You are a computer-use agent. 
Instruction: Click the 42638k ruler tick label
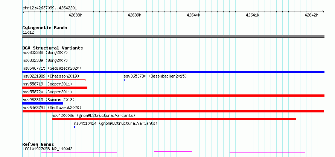75,15
